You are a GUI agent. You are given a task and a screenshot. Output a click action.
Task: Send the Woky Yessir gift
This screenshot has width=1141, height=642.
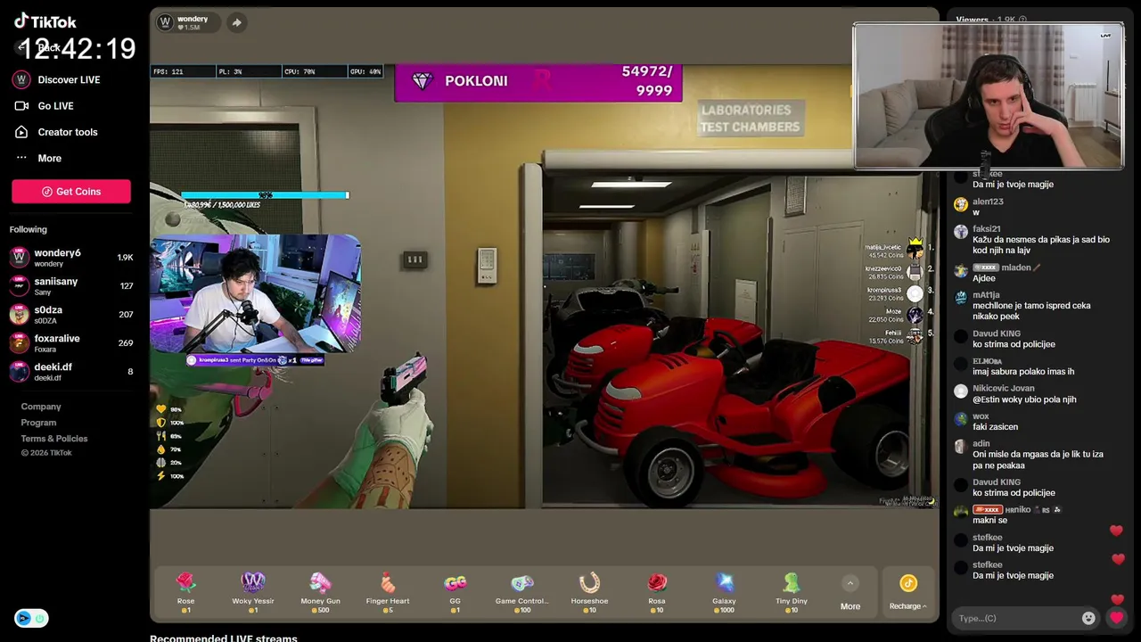point(253,592)
